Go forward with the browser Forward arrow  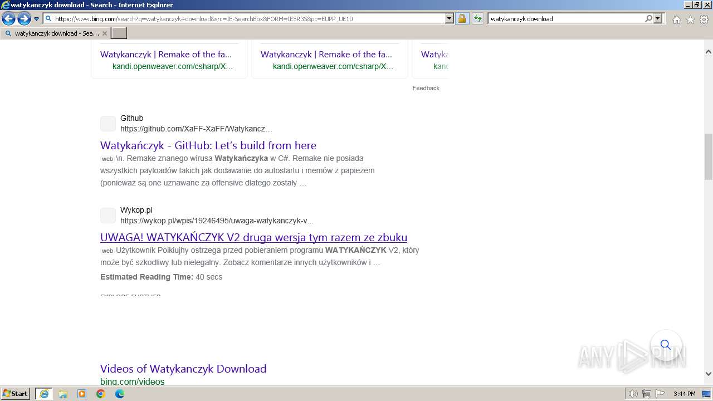tap(24, 19)
